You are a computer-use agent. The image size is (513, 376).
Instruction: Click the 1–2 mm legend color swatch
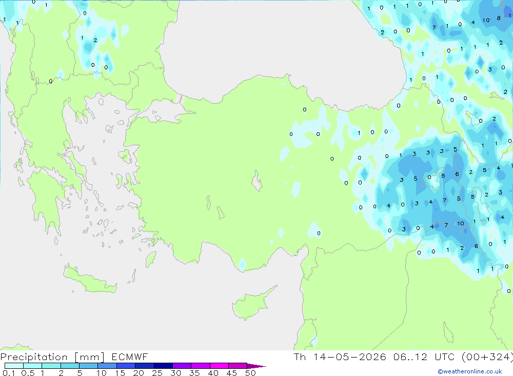(51, 366)
